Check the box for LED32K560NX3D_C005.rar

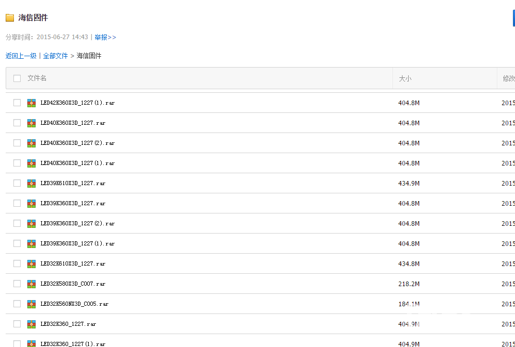click(x=17, y=304)
